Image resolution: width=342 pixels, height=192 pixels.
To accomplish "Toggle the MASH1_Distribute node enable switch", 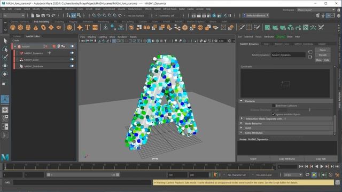I will coord(72,66).
